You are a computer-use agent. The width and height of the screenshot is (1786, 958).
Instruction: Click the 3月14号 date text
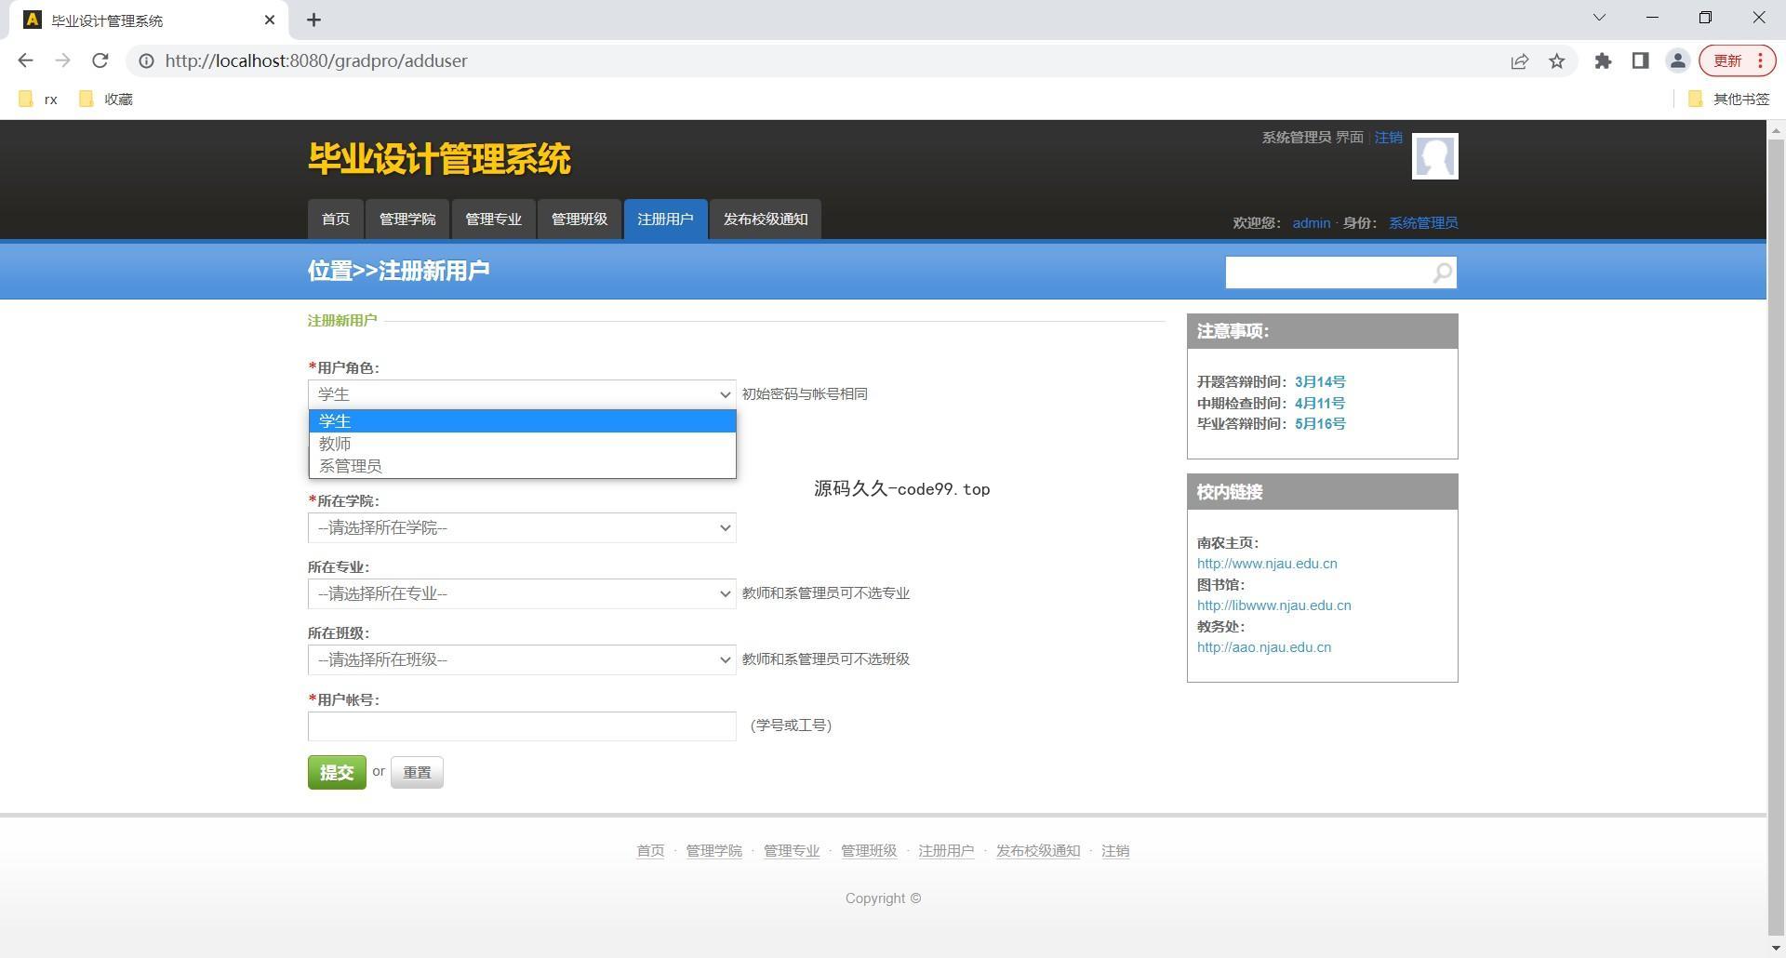pyautogui.click(x=1320, y=382)
